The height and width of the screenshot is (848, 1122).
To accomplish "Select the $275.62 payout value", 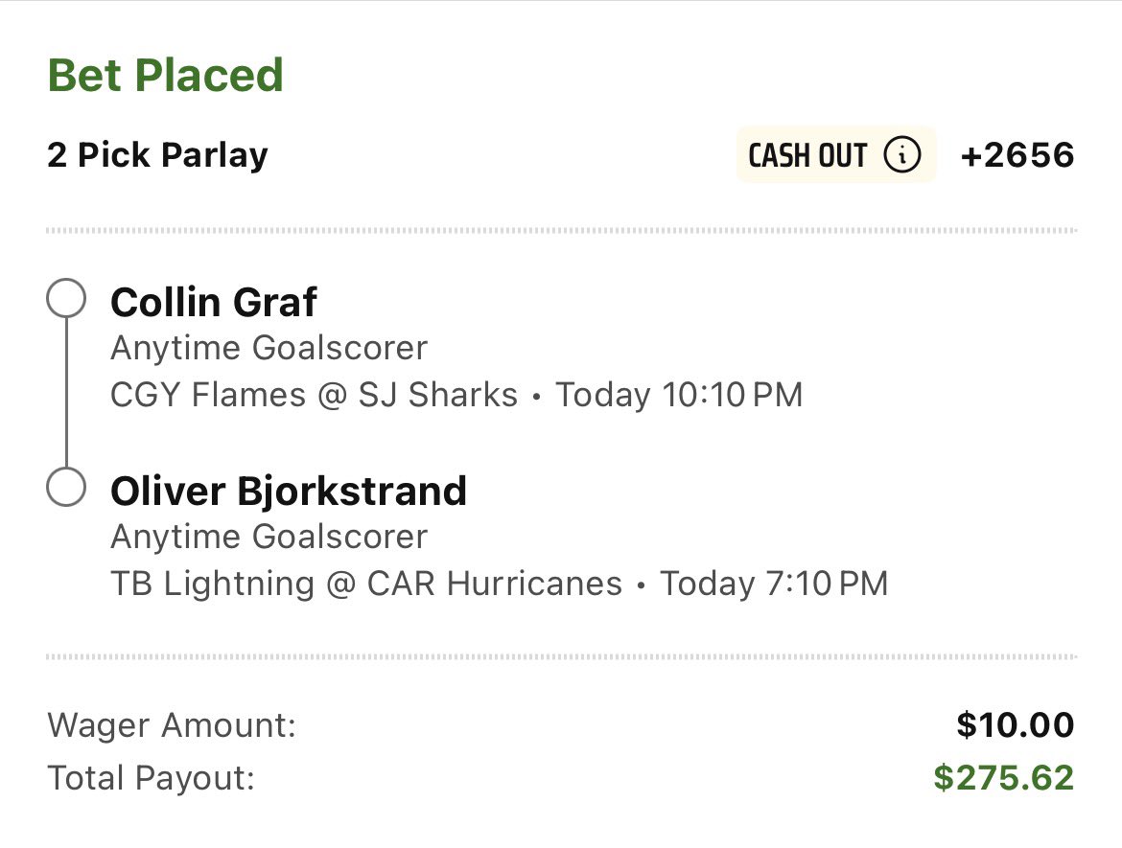I will pyautogui.click(x=1003, y=778).
